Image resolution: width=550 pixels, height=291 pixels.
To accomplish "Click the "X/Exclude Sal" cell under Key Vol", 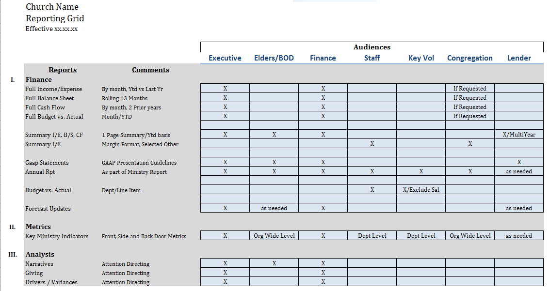I will click(x=421, y=190).
